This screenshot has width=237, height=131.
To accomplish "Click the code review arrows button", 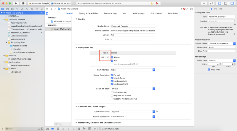I will pyautogui.click(x=212, y=3).
